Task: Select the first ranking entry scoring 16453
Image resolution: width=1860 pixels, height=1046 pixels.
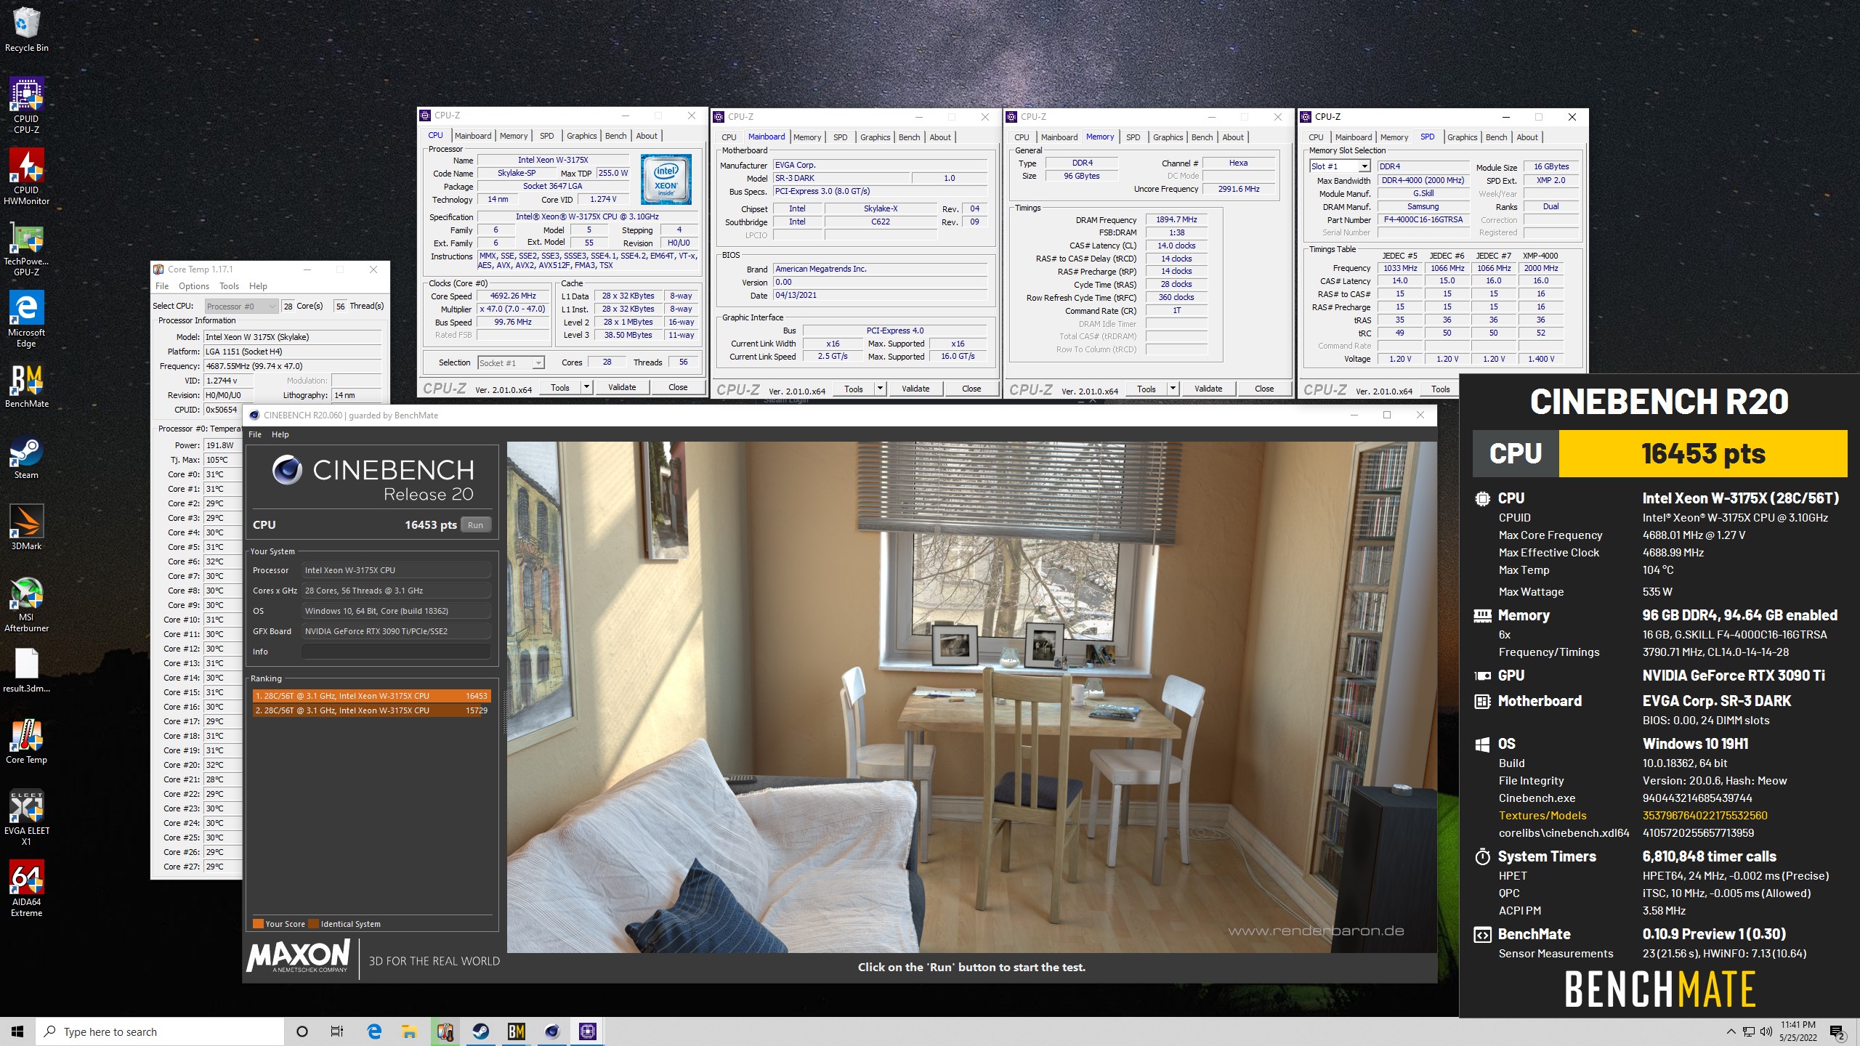Action: [x=371, y=696]
